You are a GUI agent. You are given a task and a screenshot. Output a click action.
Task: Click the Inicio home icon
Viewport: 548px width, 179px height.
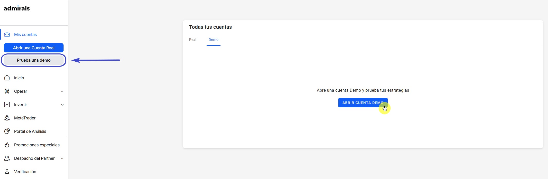[x=7, y=78]
